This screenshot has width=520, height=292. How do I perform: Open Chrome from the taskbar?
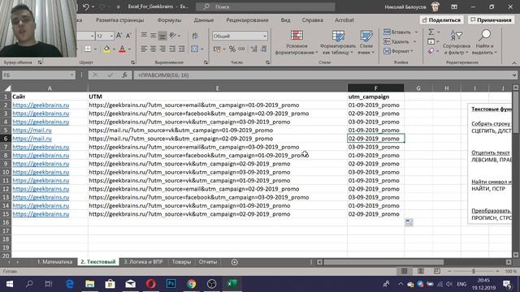pos(192,284)
